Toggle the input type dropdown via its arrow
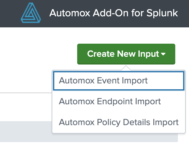189x159 pixels. tap(163, 54)
